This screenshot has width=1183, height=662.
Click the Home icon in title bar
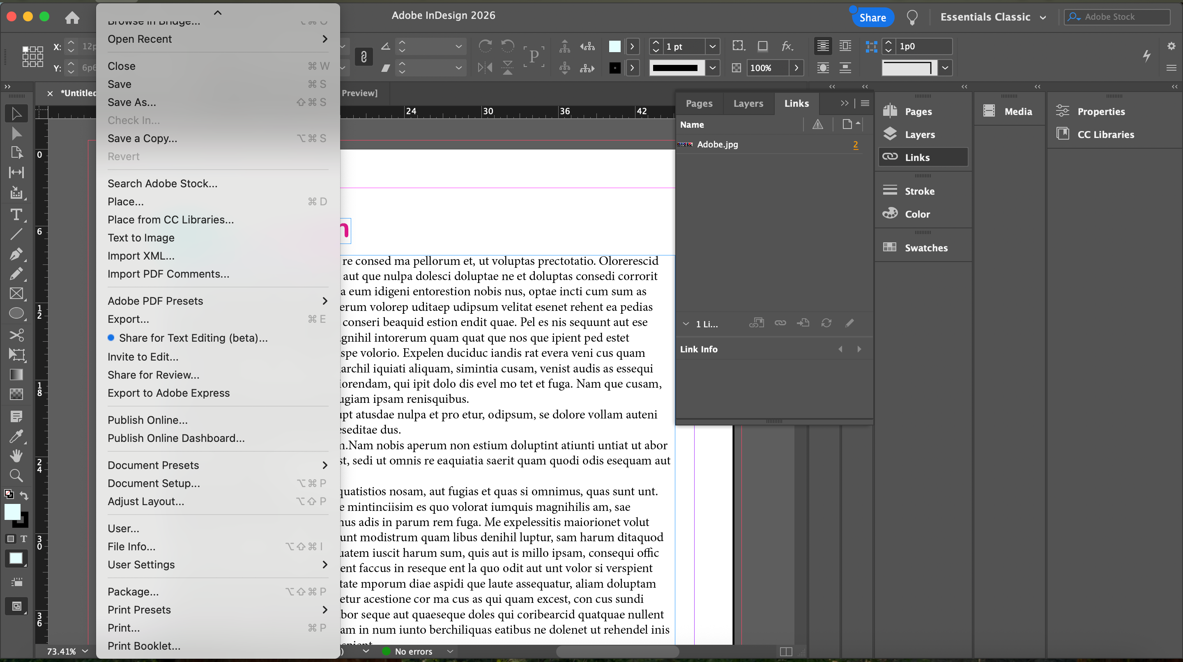click(x=72, y=17)
